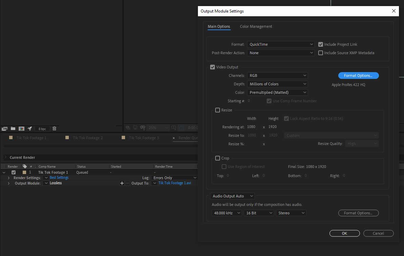Open the Format dropdown showing QuickTime
The width and height of the screenshot is (404, 256).
tap(281, 44)
